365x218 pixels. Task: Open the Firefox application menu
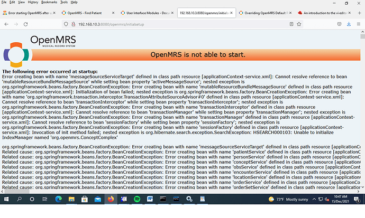(359, 24)
